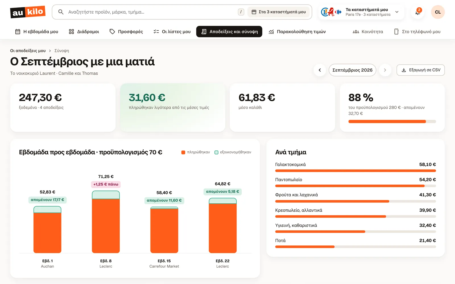
Task: Open the Σεπτέμβριος 2026 month picker
Action: (352, 70)
